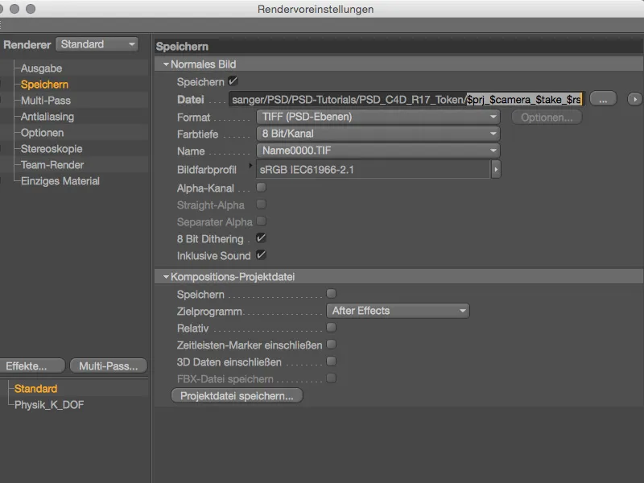
Task: Disable 8 Bit Dithering checkbox
Action: [x=261, y=238]
